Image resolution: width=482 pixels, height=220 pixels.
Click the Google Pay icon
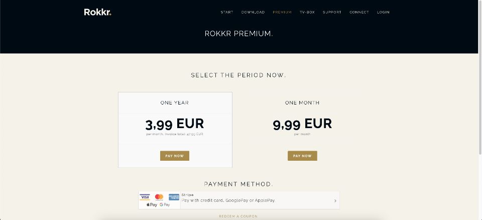click(165, 204)
